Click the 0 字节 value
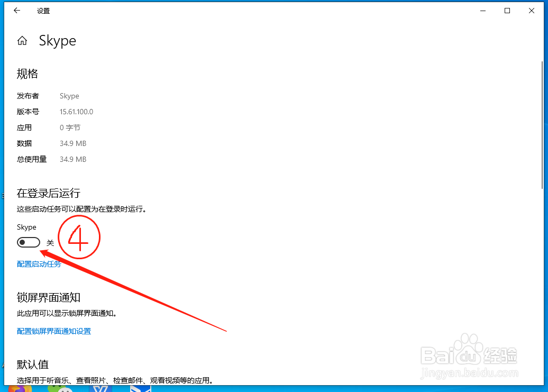The width and height of the screenshot is (548, 392). click(70, 127)
